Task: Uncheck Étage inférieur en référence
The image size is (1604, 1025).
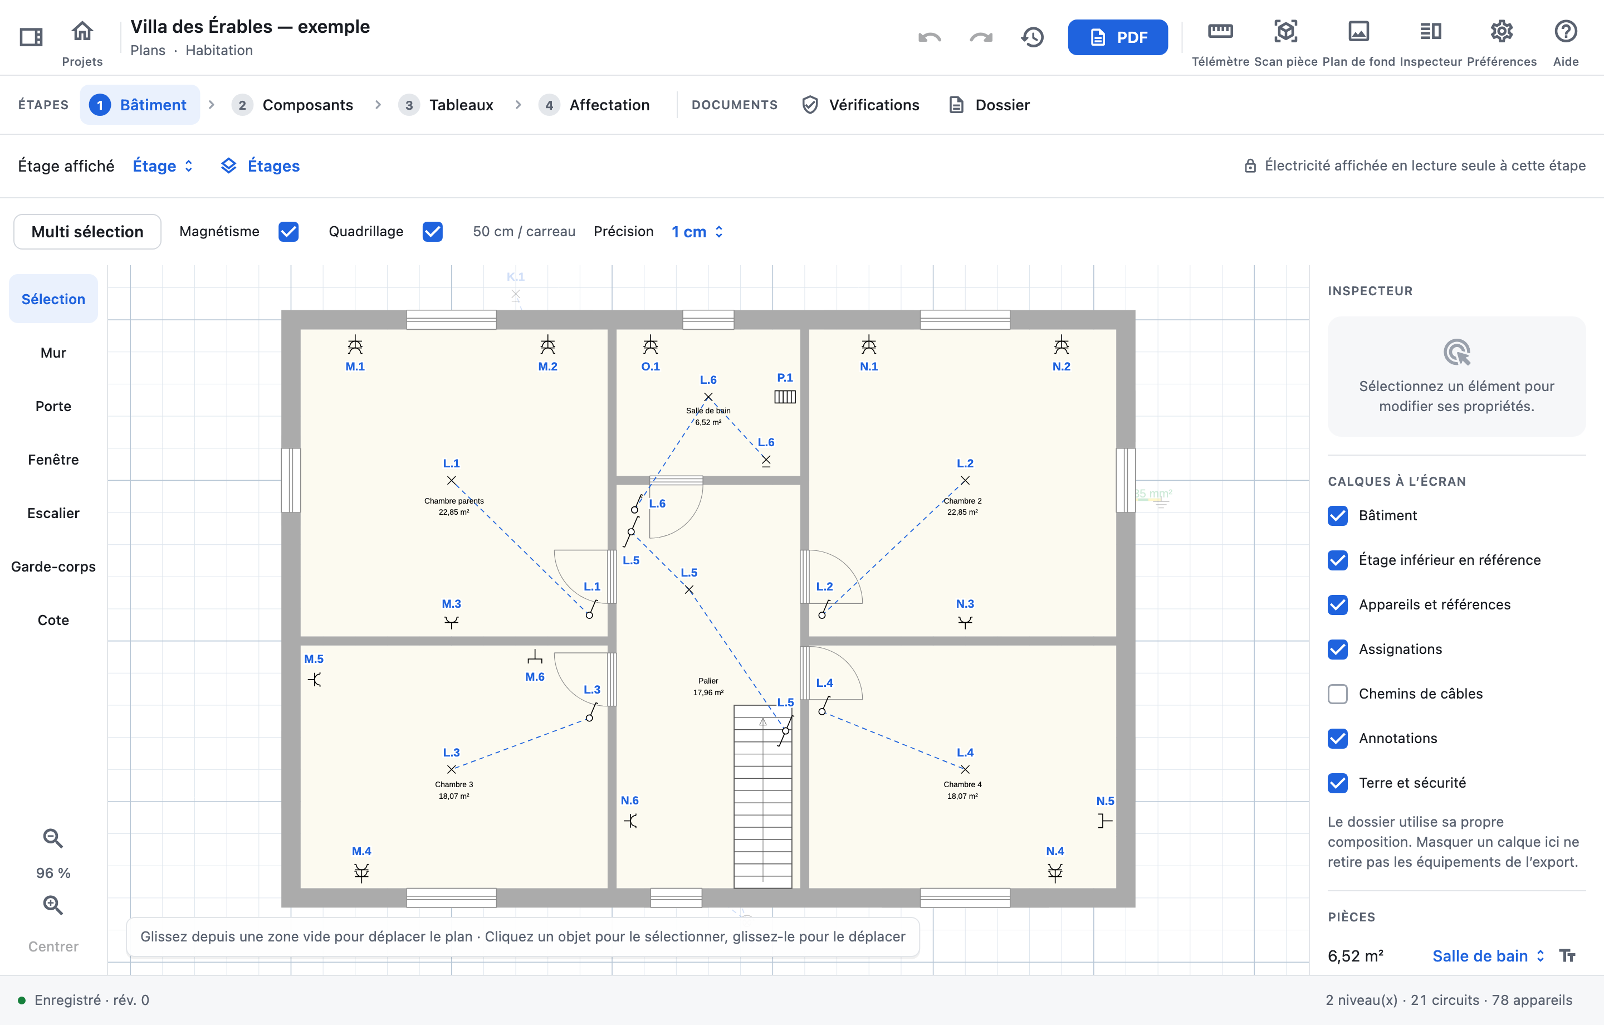Action: 1338,560
